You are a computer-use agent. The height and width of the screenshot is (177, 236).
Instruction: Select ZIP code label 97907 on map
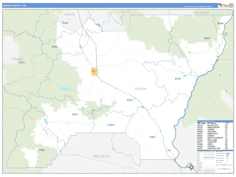point(152,137)
